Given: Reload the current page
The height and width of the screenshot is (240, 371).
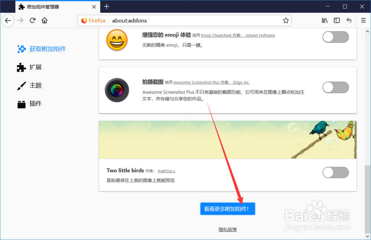Looking at the screenshot, I should 33,20.
